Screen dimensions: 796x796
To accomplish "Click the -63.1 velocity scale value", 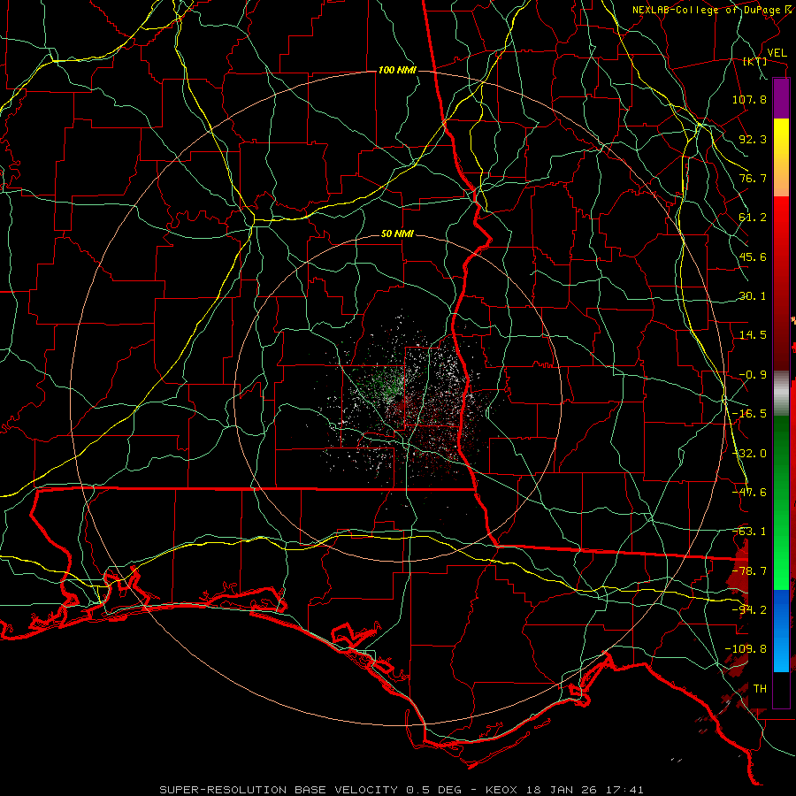I will [749, 532].
